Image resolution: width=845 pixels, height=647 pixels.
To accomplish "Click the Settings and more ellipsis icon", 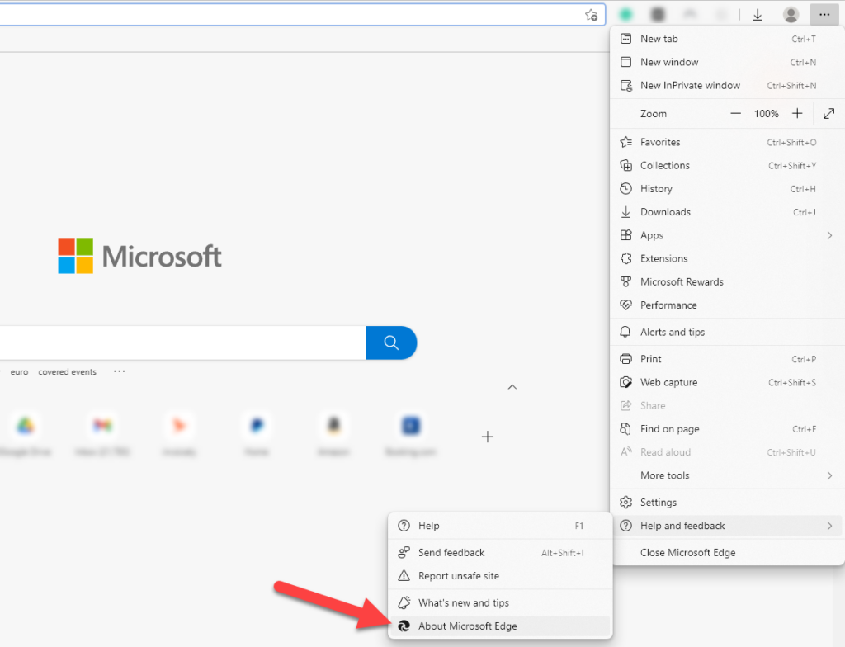I will click(x=824, y=14).
